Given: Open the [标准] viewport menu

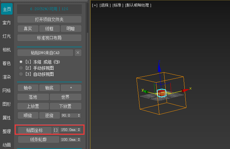Looking at the screenshot, I should (x=118, y=5).
